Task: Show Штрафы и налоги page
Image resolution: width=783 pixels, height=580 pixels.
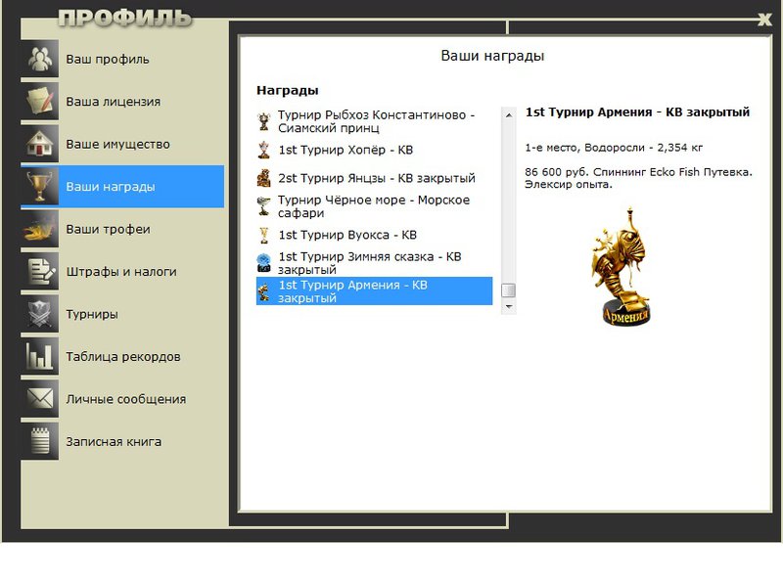Action: 122,271
